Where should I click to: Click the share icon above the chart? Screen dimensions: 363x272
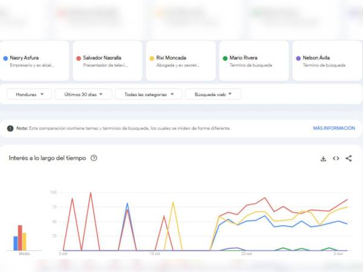click(x=348, y=158)
